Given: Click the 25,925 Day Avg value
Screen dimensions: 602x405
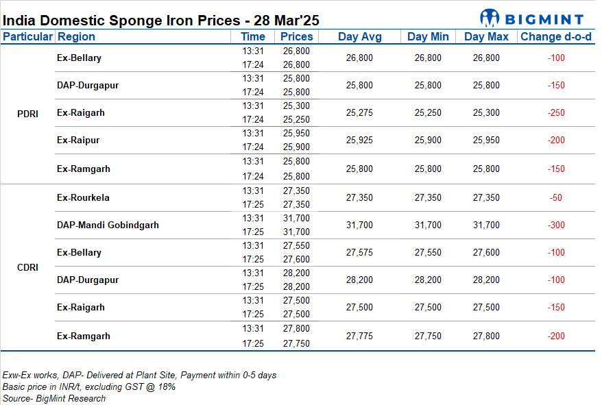Looking at the screenshot, I should [359, 140].
